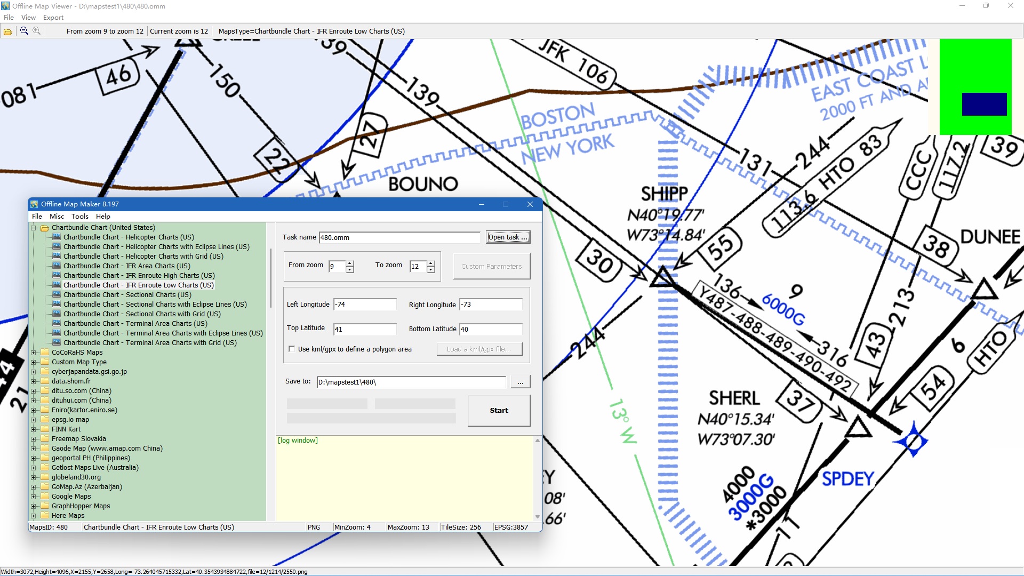Click the log window text area
This screenshot has width=1024, height=576.
(x=404, y=478)
